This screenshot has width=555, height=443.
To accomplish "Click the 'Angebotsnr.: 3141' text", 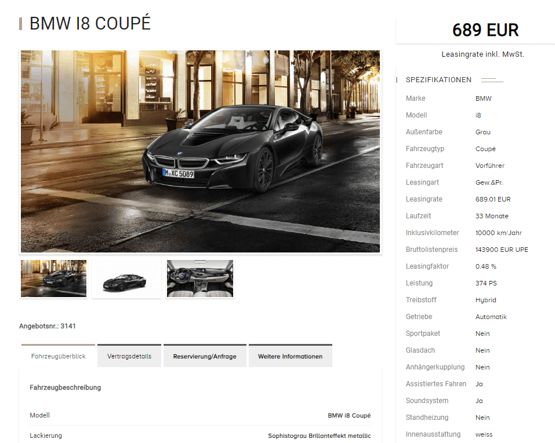I will coord(48,326).
